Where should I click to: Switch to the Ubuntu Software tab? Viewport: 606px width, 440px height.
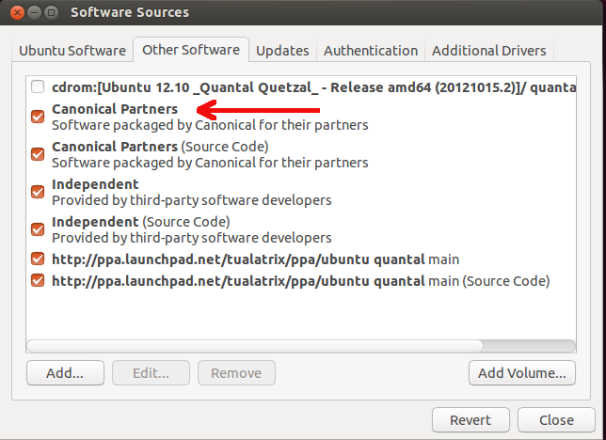[x=72, y=51]
